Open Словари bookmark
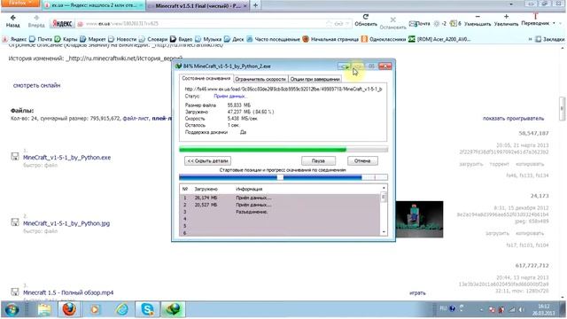The image size is (567, 319). click(x=153, y=39)
